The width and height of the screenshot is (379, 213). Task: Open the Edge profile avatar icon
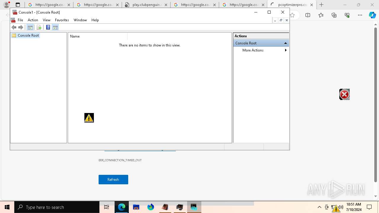[x=7, y=5]
